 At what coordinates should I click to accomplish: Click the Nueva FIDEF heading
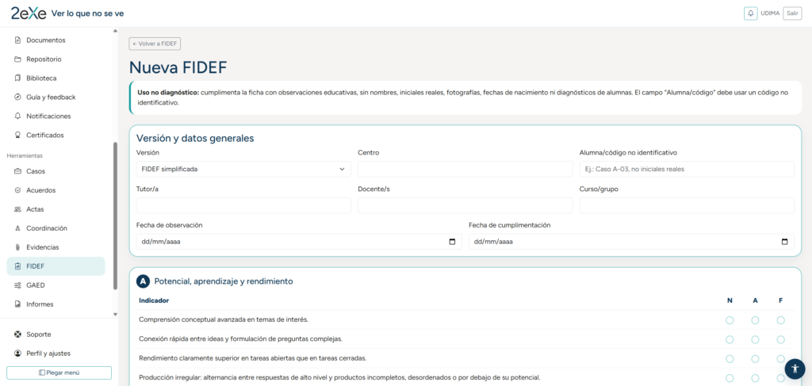point(178,68)
